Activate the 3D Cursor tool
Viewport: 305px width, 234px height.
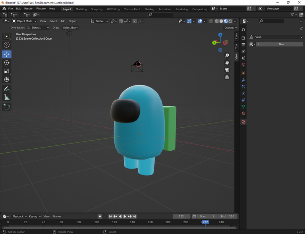point(7,45)
